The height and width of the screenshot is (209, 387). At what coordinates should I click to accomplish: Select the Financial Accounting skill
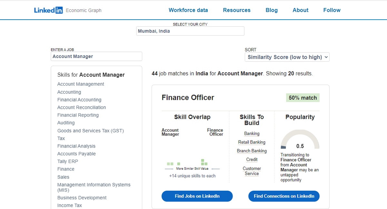click(79, 100)
